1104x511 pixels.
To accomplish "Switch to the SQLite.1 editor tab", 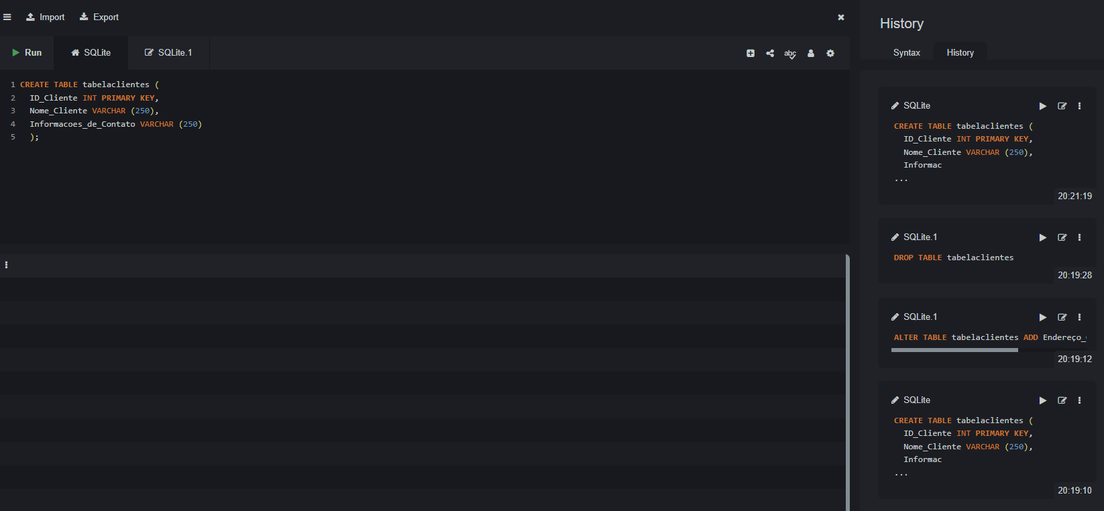I will pyautogui.click(x=168, y=53).
